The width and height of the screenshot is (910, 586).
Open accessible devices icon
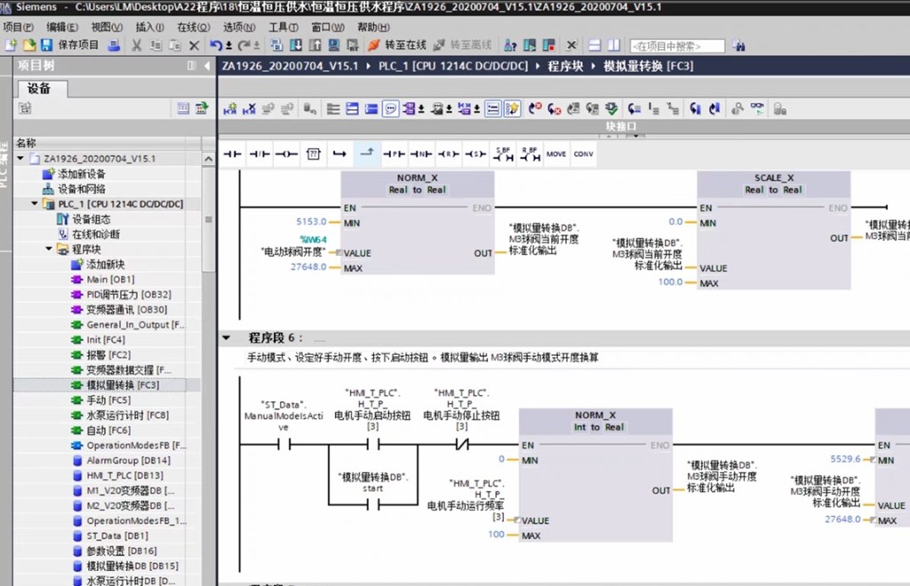pos(510,45)
